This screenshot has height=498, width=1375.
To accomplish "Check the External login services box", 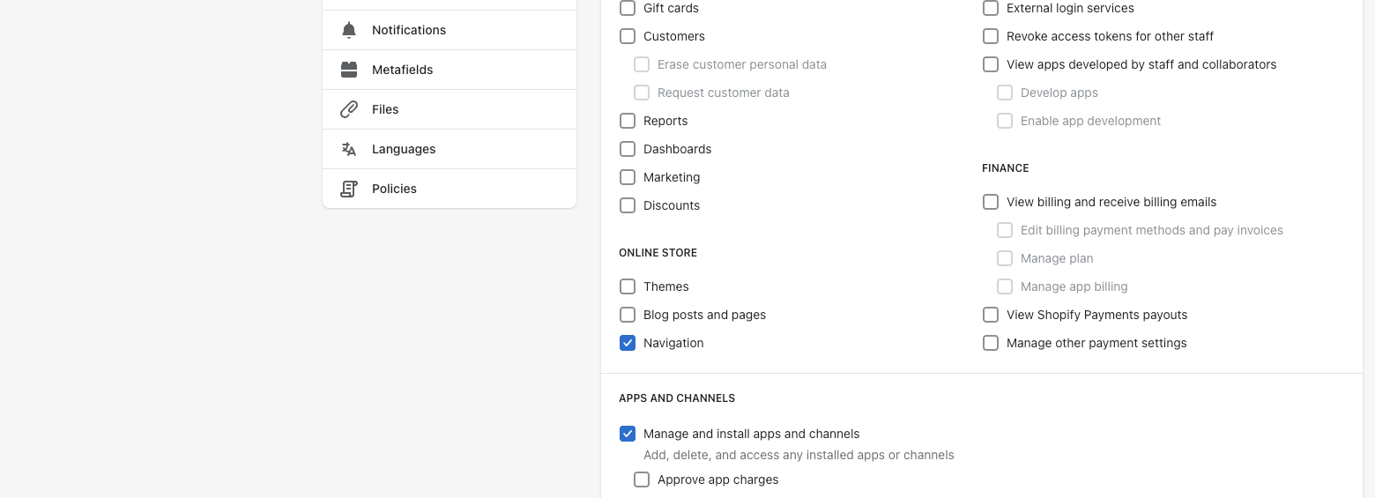I will pos(991,8).
